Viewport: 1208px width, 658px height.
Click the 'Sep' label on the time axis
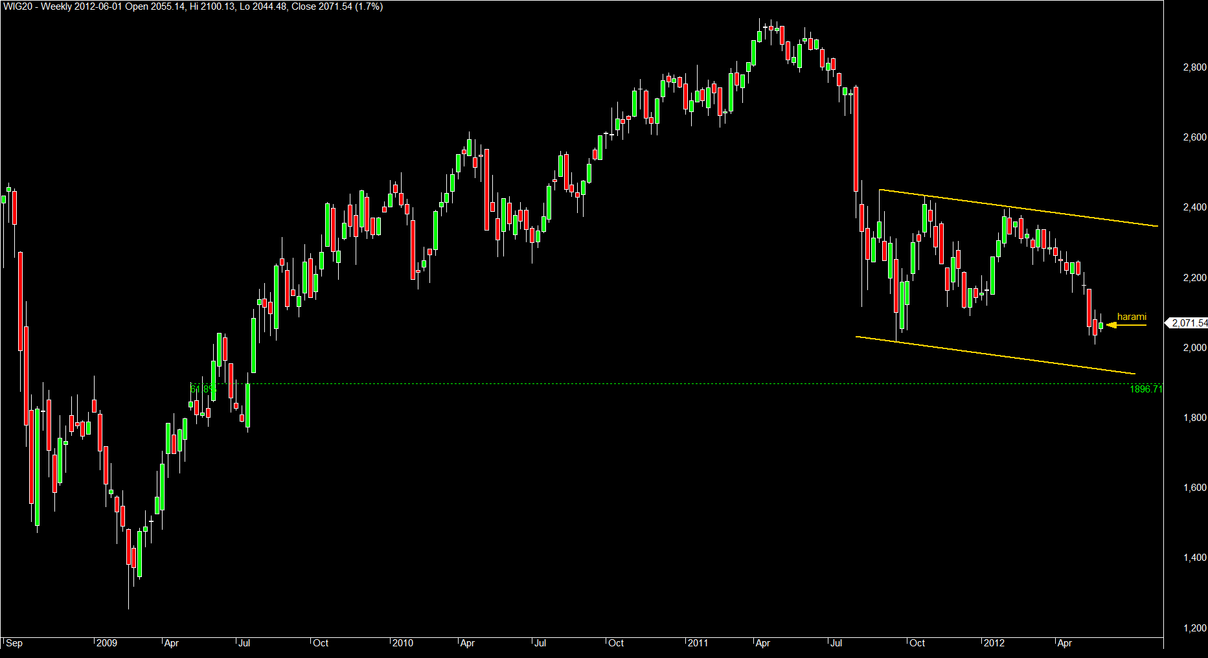(x=14, y=643)
